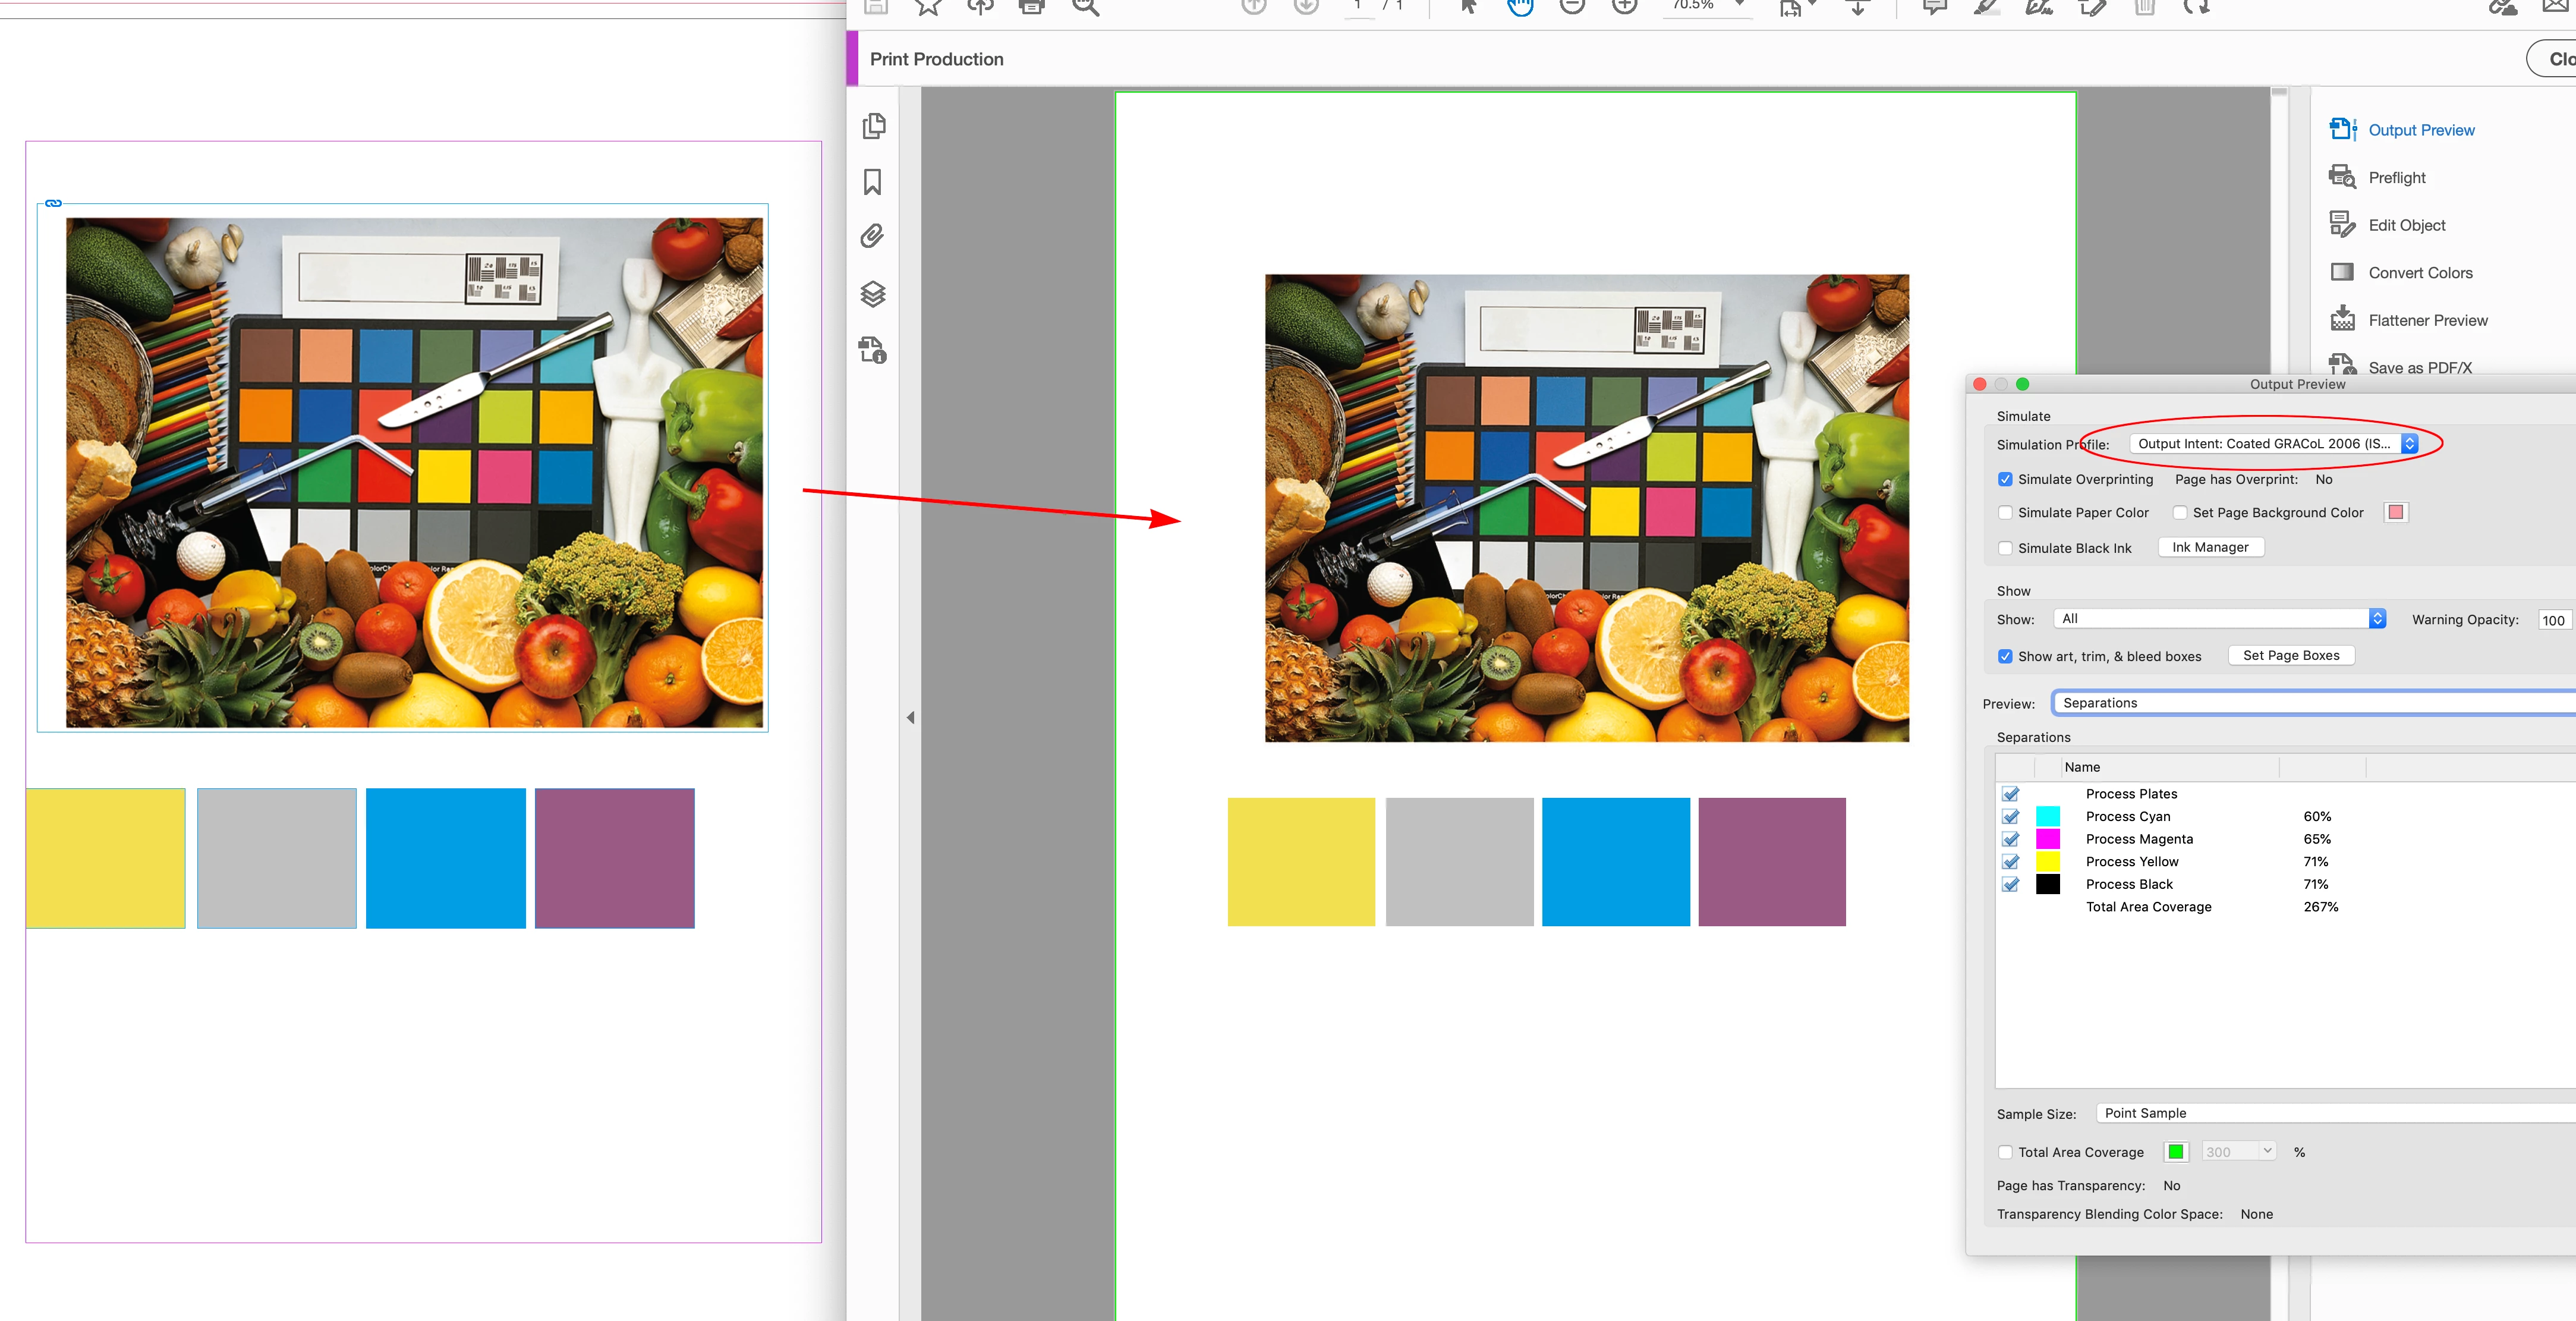Click the Edit Object tool icon

click(x=2342, y=225)
